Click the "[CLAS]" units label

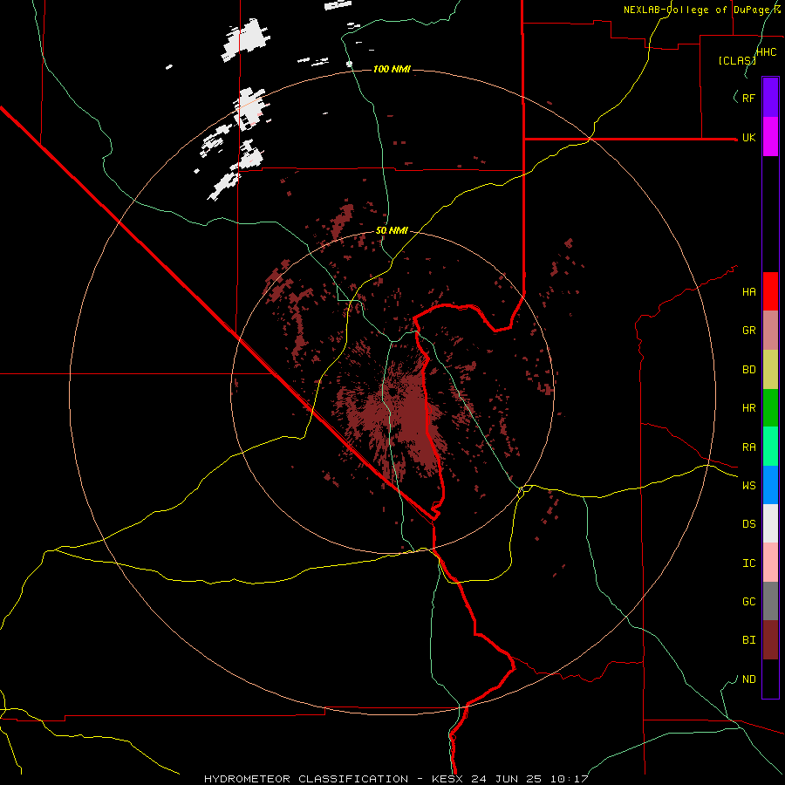pos(737,60)
